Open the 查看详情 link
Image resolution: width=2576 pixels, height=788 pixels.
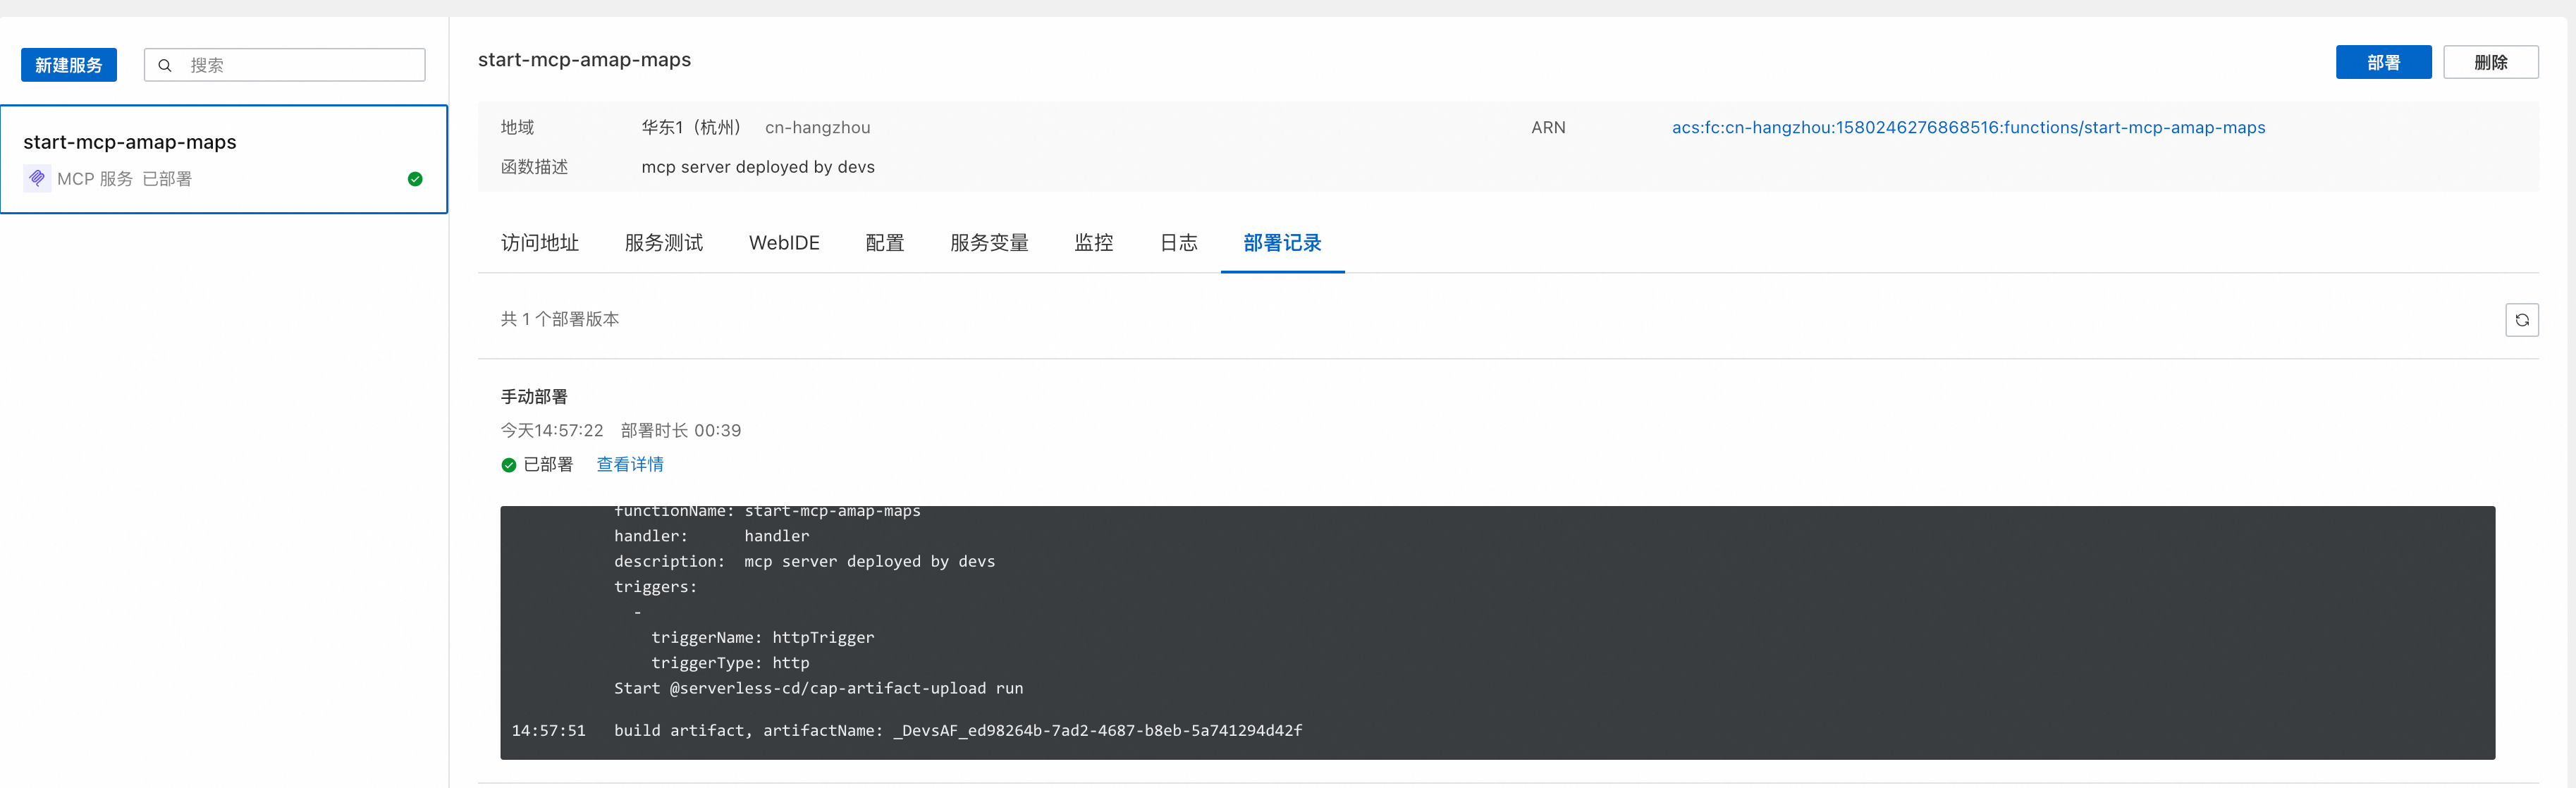pyautogui.click(x=630, y=465)
